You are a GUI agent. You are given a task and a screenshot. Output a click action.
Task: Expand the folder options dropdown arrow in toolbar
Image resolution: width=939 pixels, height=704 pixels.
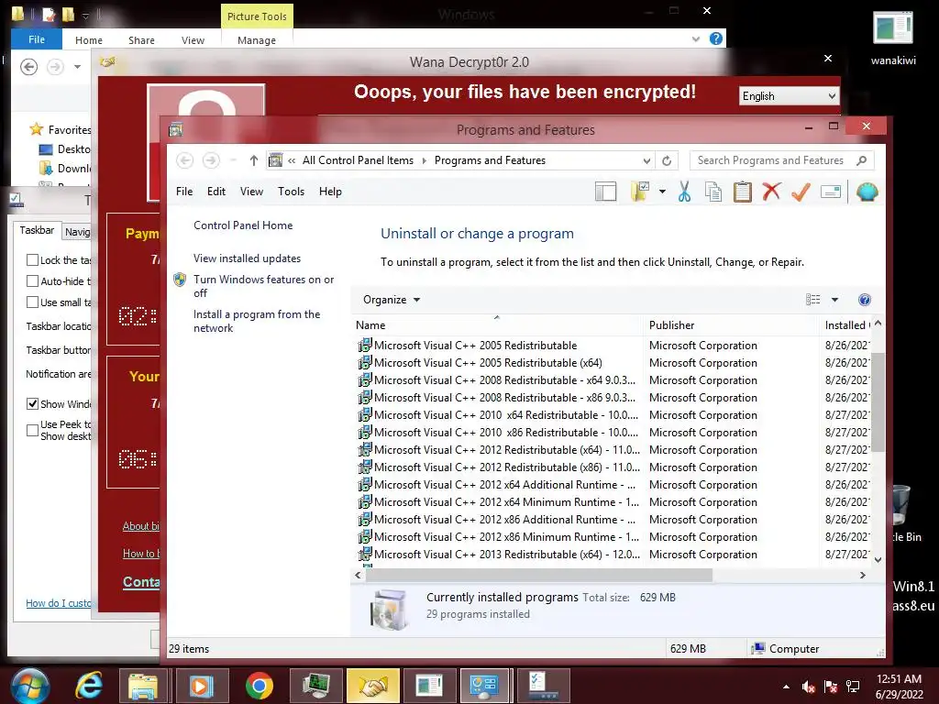(662, 192)
